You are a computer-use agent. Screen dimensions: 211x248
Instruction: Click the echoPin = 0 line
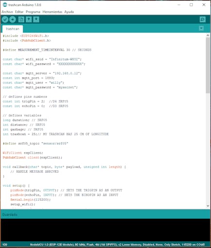point(35,106)
